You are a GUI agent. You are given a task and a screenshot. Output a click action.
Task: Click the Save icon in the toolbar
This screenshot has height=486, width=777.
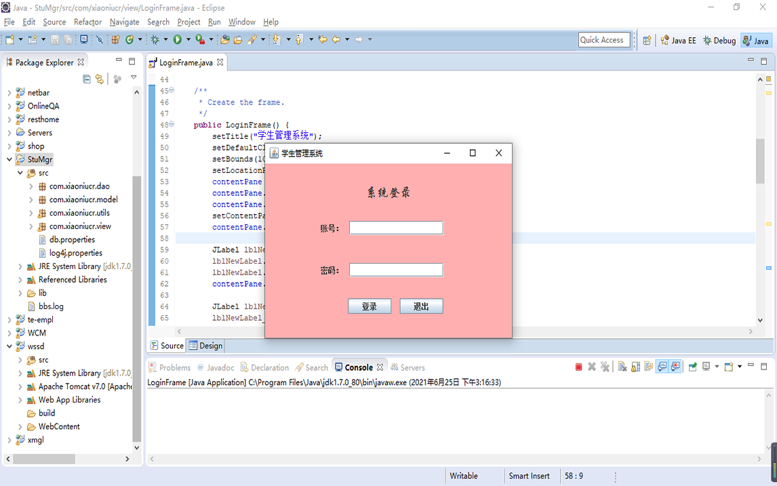54,39
